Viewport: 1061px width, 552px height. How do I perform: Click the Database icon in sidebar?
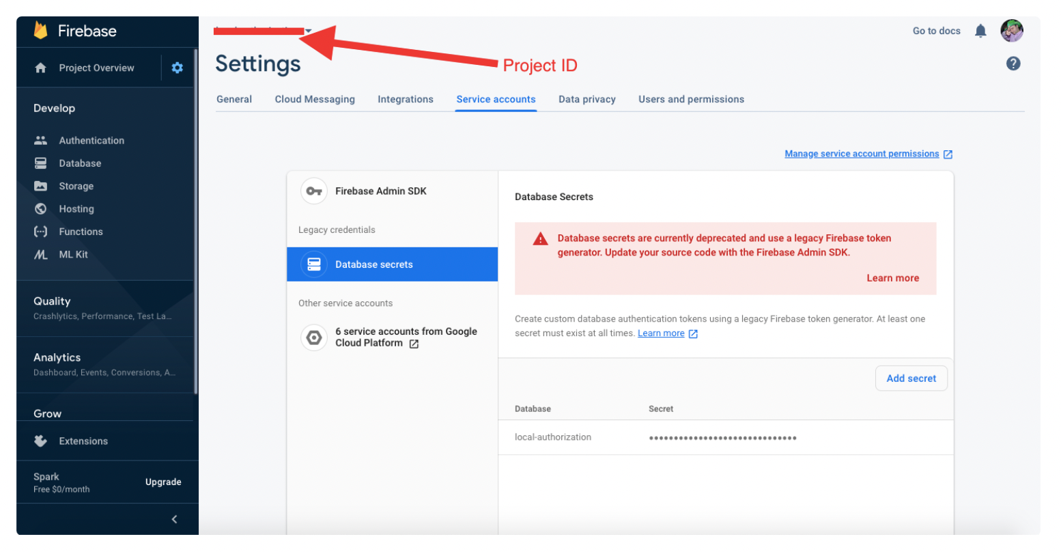tap(40, 163)
